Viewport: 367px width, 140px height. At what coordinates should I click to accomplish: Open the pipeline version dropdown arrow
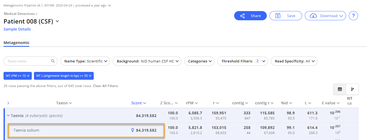pos(109,5)
